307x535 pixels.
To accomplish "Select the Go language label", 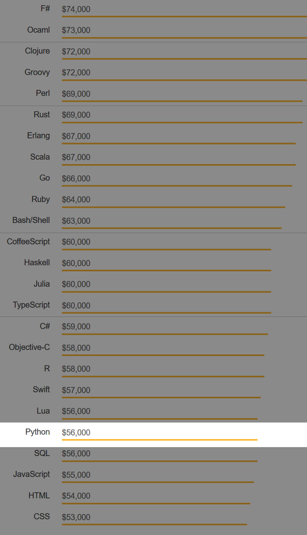I will point(45,178).
